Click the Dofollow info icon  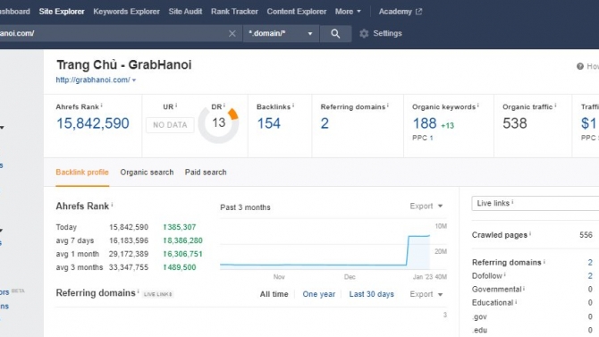(x=504, y=274)
